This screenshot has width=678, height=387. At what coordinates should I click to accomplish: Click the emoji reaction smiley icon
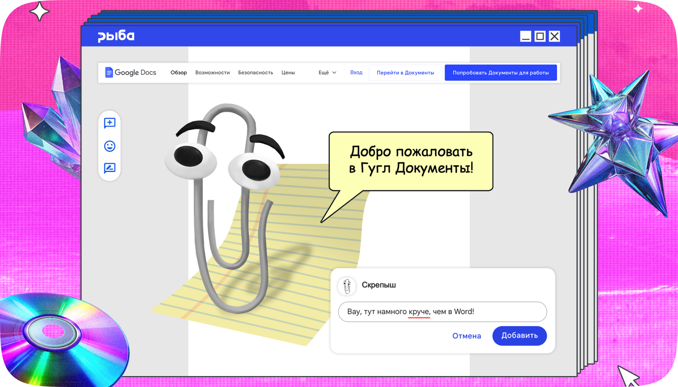pyautogui.click(x=110, y=146)
